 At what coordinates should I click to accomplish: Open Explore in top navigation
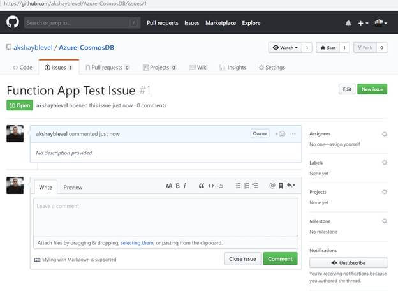pyautogui.click(x=251, y=23)
